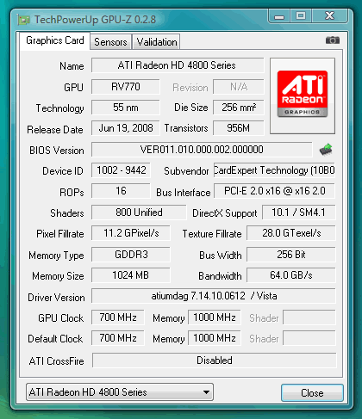Take a screenshot with the camera icon
The height and width of the screenshot is (419, 362).
[333, 40]
